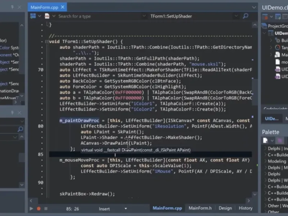
Task: Switch to the Design tab
Action: pyautogui.click(x=225, y=208)
